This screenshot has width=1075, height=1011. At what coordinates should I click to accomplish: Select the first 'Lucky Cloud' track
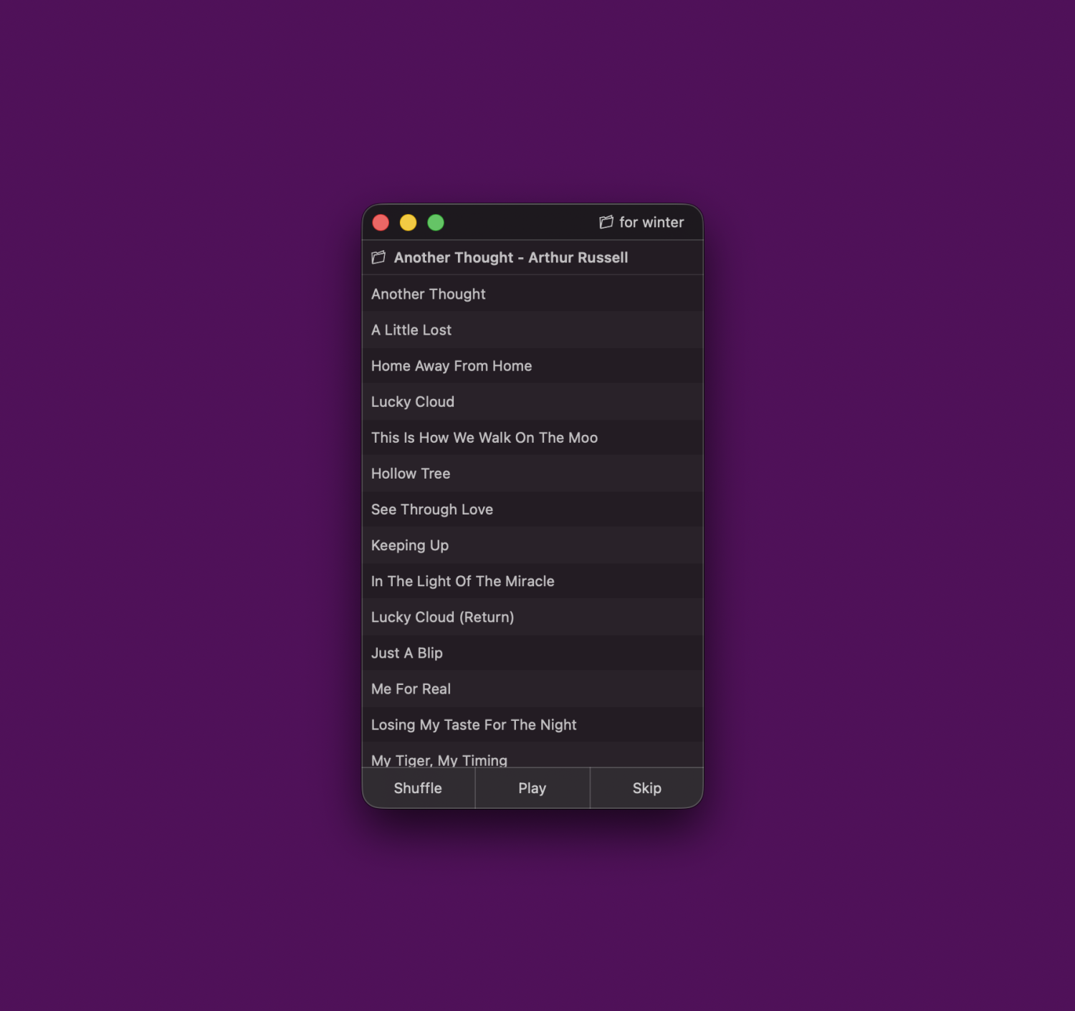(x=413, y=401)
